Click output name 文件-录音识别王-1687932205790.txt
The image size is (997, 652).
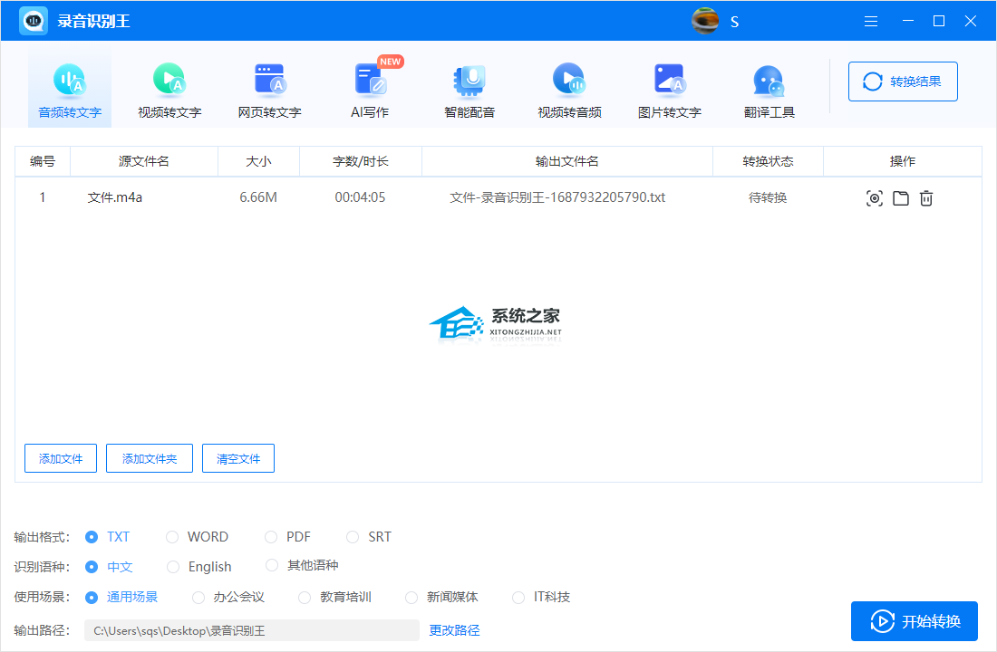[557, 197]
